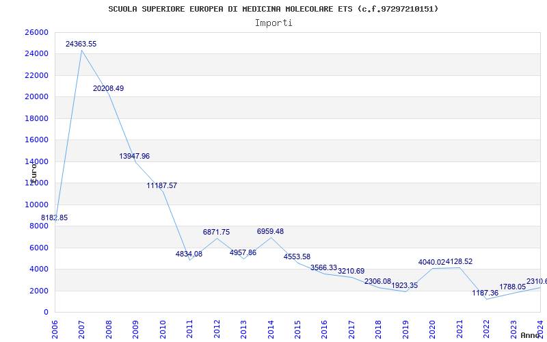Click the x-axis year 2020
The width and height of the screenshot is (547, 342).
point(433,328)
